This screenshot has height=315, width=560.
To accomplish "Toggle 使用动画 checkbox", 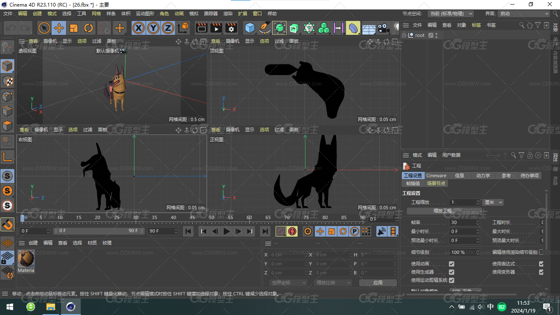I will (451, 264).
